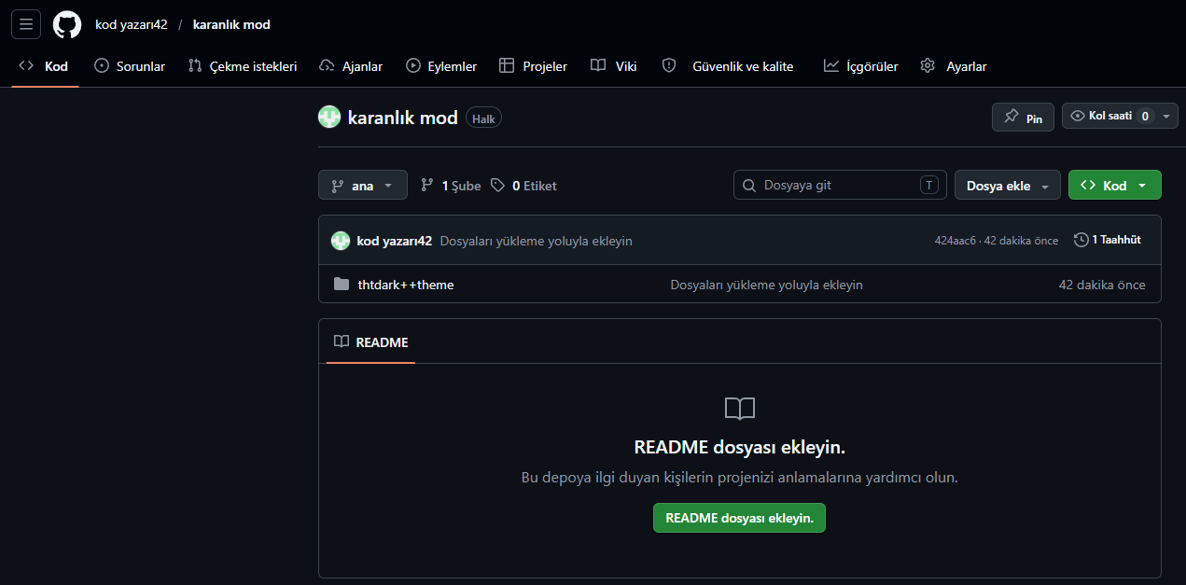This screenshot has width=1186, height=585.
Task: Click the T shortcut badge in the file search
Action: 928,185
